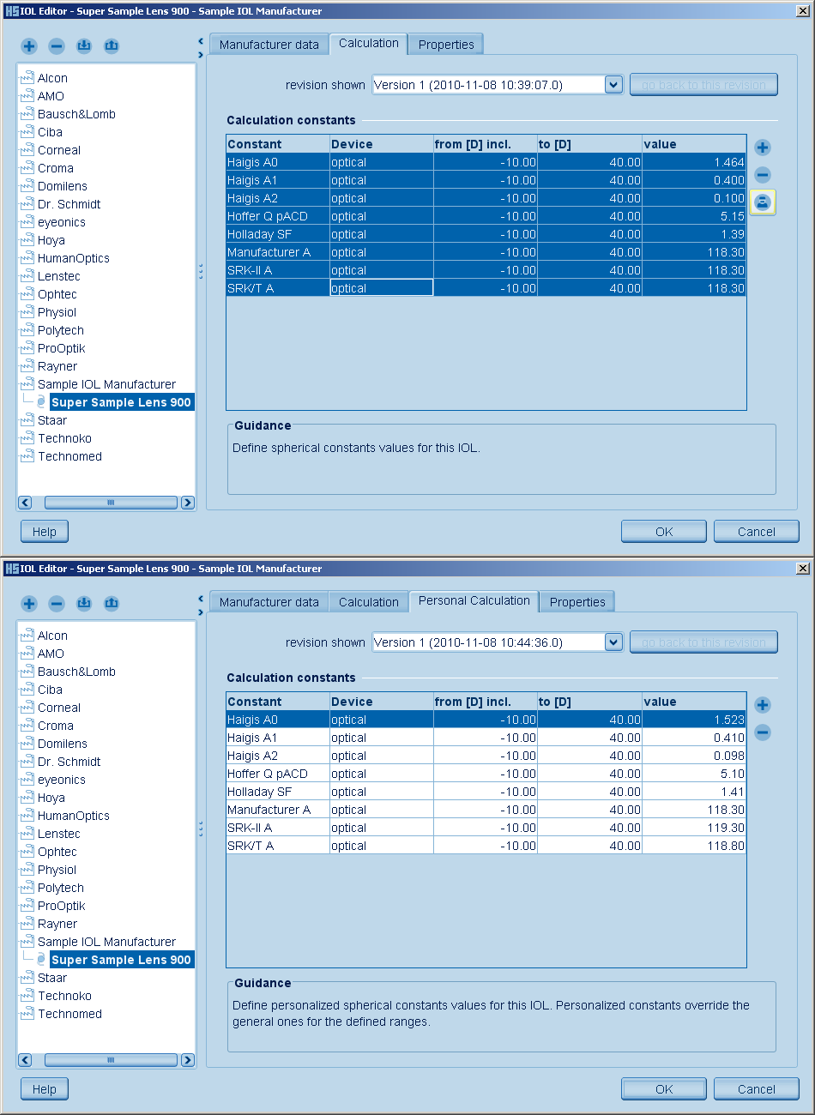Click export icon above Personal Calculation window's list
Viewport: 815px width, 1115px height.
[x=112, y=604]
